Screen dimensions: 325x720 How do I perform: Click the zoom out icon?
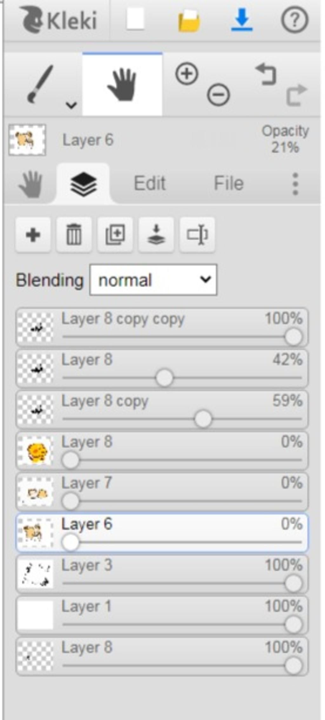click(x=218, y=94)
